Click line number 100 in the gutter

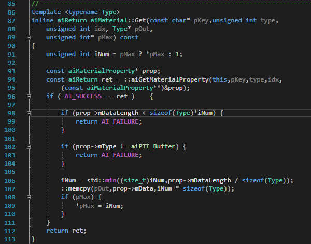(10, 130)
